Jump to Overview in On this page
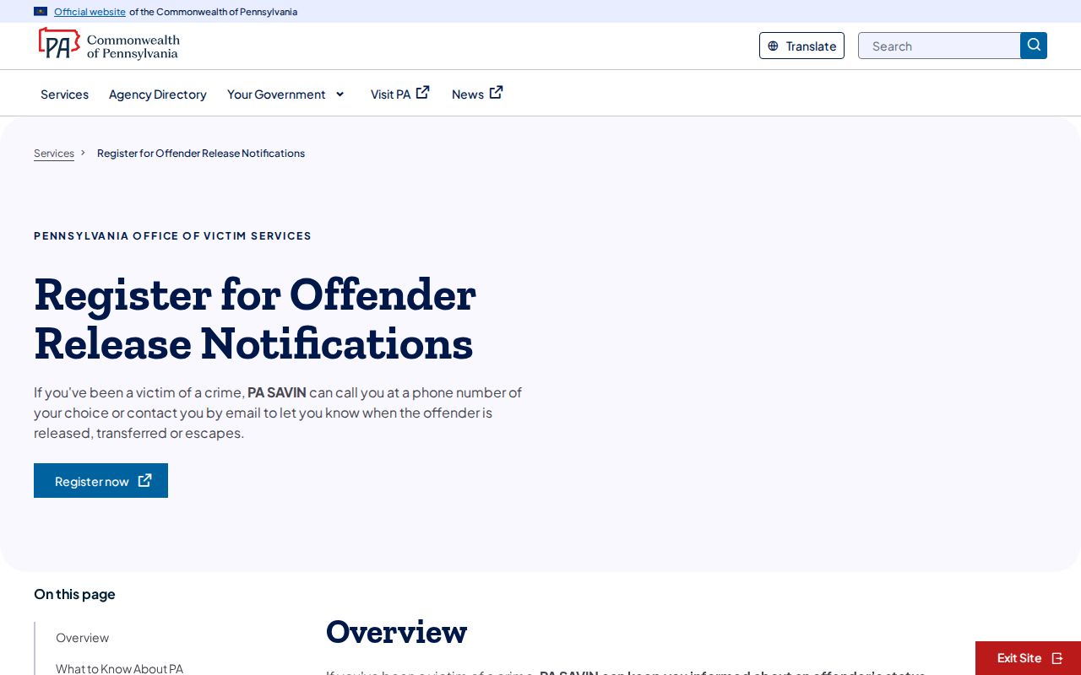 (82, 638)
